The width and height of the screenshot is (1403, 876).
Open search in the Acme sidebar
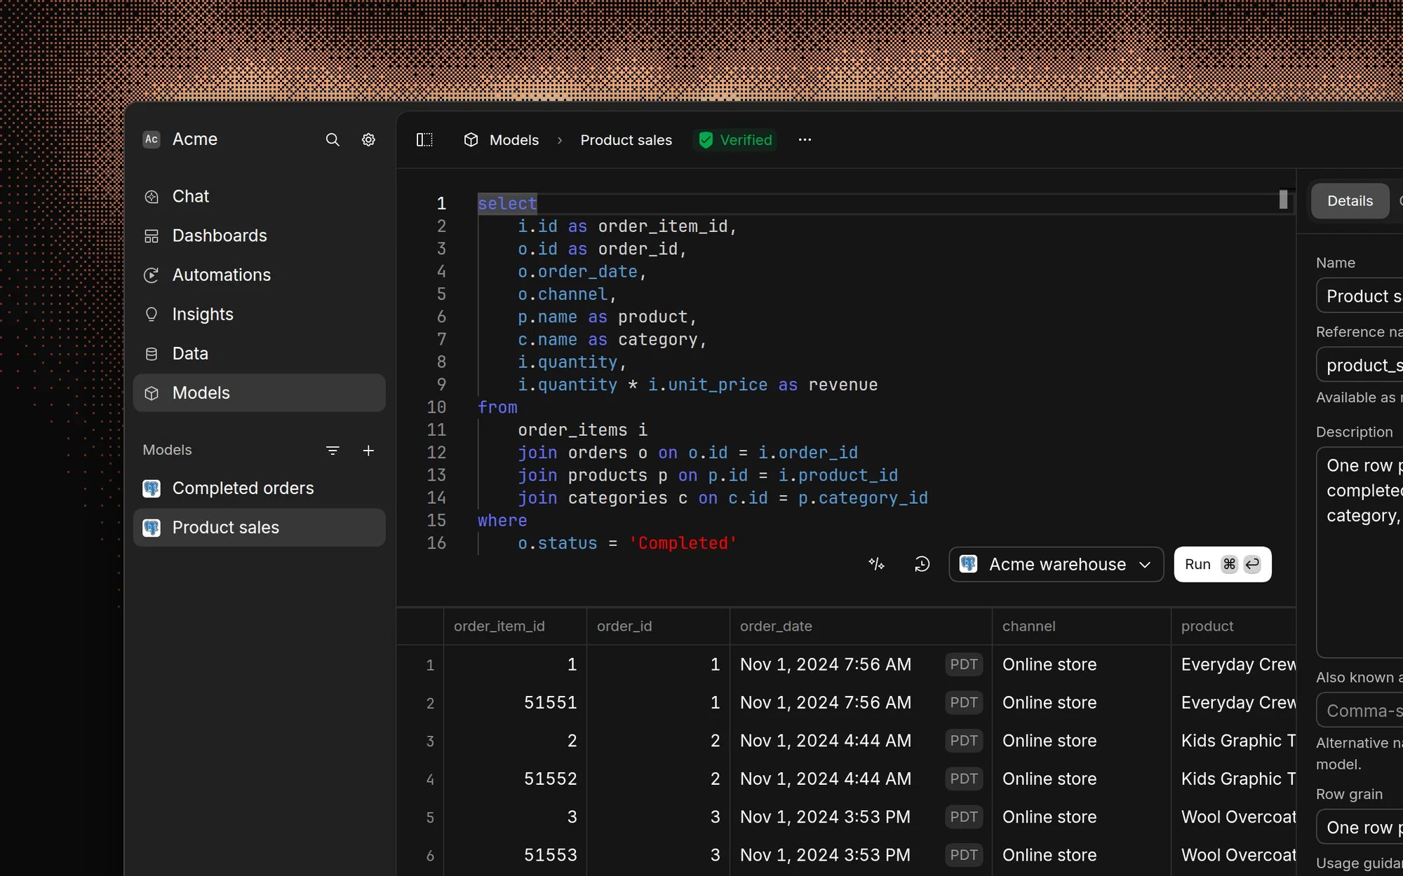click(x=333, y=139)
